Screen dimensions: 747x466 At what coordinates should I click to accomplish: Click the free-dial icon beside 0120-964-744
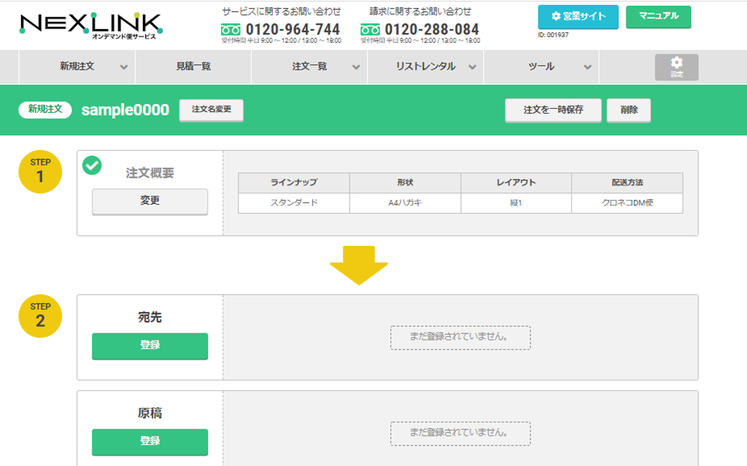(230, 30)
